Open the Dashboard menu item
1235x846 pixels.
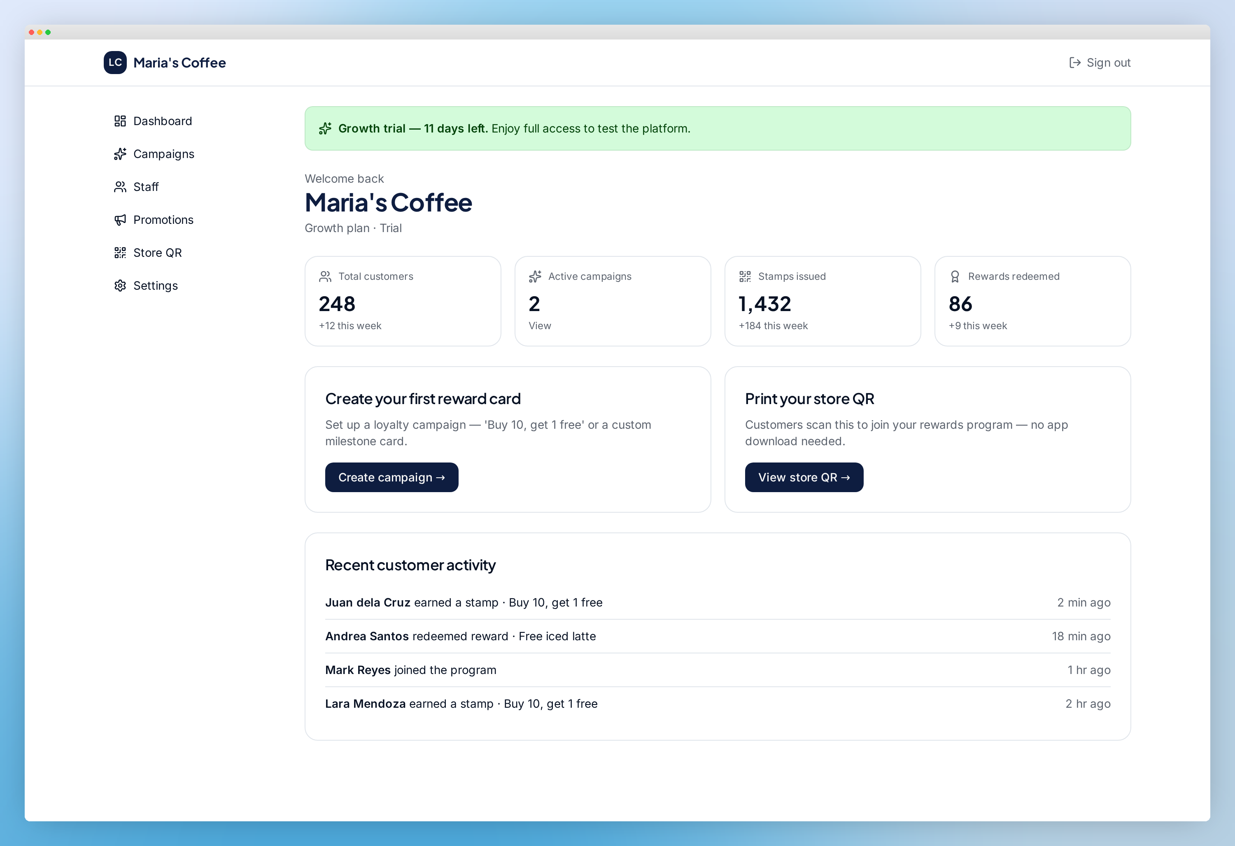(x=153, y=121)
